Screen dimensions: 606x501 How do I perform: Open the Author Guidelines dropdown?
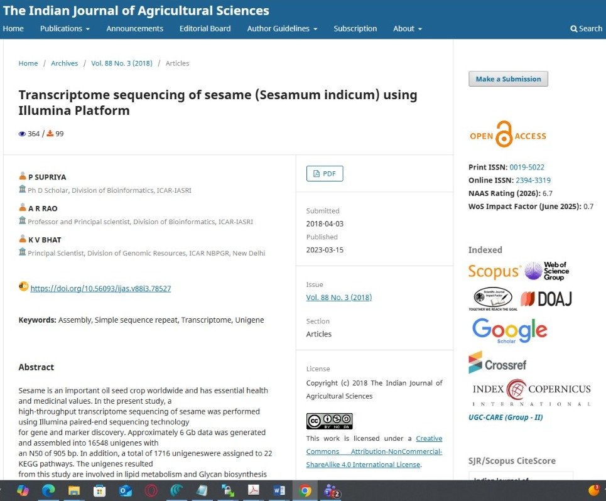[x=282, y=28]
